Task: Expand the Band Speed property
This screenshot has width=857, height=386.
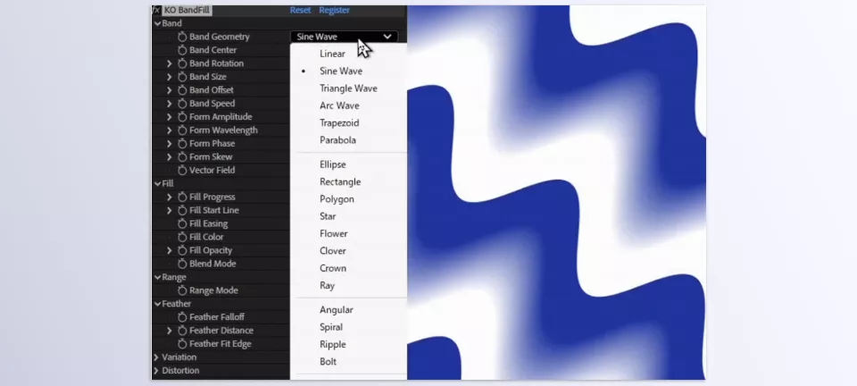Action: (170, 104)
